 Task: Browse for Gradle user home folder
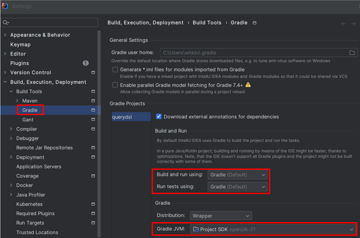(x=352, y=53)
